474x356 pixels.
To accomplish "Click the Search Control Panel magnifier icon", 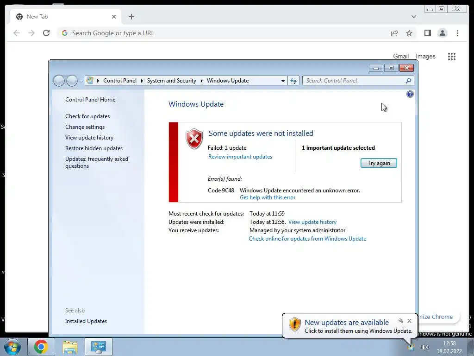I will pyautogui.click(x=408, y=81).
